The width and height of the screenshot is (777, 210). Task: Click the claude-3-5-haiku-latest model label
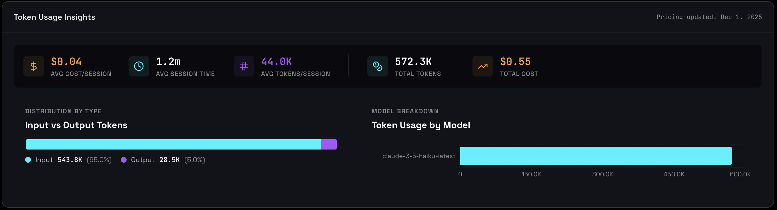click(419, 156)
